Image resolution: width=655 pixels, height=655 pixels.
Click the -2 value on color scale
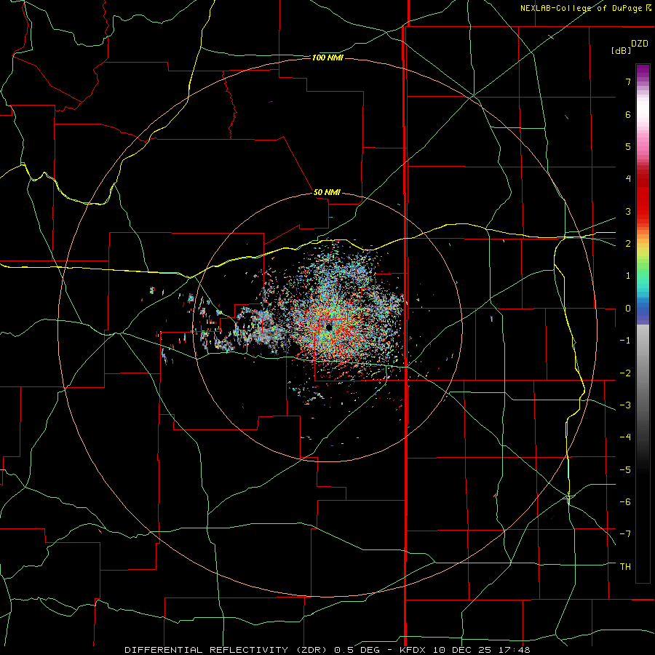pyautogui.click(x=625, y=373)
